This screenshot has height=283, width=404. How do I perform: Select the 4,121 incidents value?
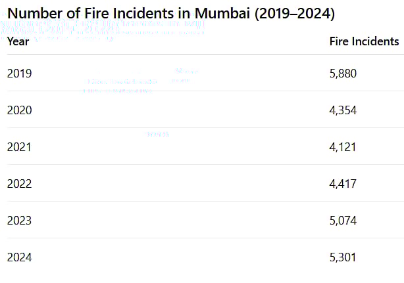[343, 147]
